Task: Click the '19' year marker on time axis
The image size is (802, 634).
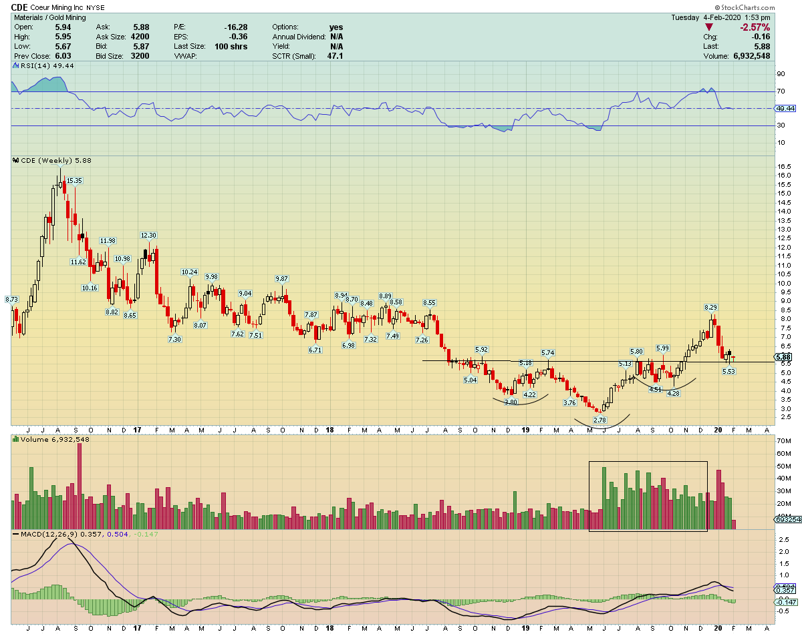Action: (x=525, y=430)
